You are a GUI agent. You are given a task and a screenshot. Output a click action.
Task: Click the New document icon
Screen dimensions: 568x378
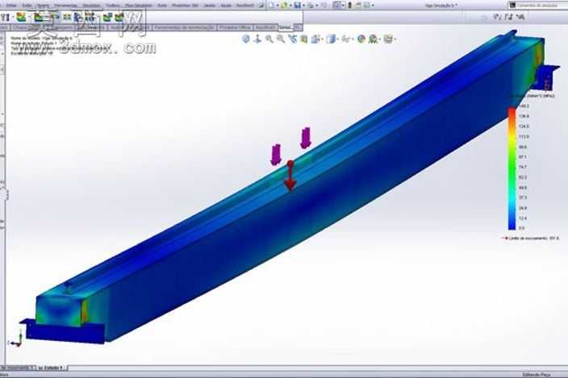(x=272, y=5)
